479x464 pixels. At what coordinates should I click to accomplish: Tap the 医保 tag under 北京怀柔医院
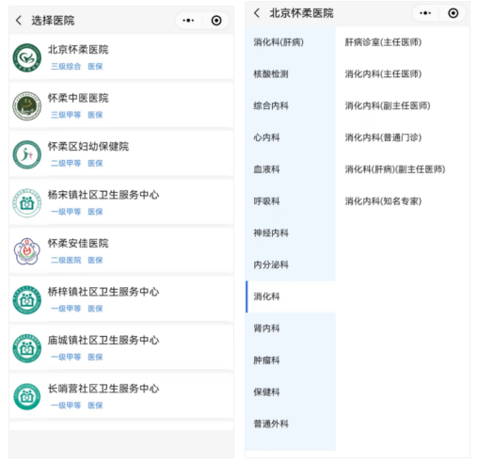(95, 67)
